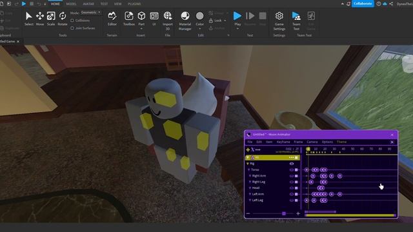This screenshot has width=413, height=232.
Task: Open the Toolbox panel
Action: 129,19
